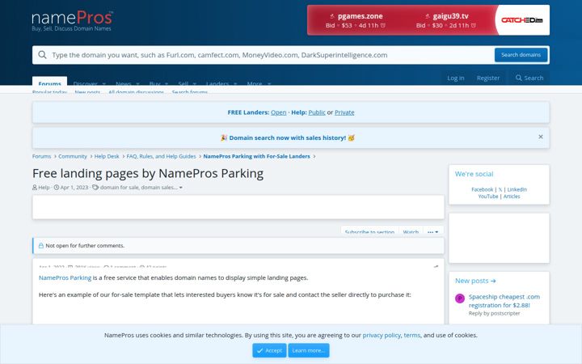
Task: Expand the Sell menu dropdown
Action: pyautogui.click(x=194, y=83)
